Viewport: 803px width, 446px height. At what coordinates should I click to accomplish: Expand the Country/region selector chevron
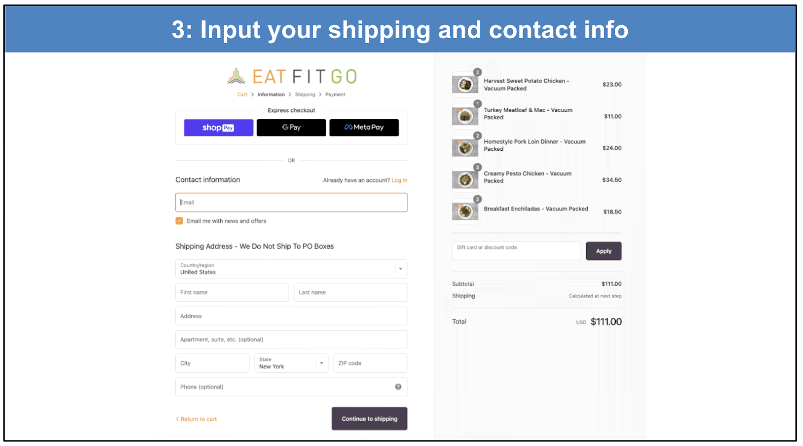[x=400, y=269]
